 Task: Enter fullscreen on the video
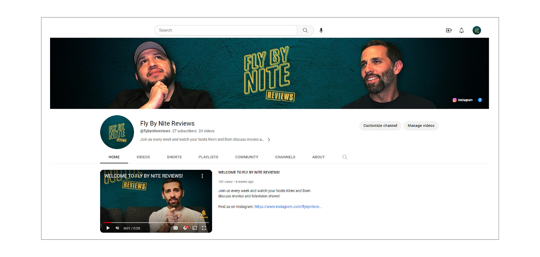[204, 228]
